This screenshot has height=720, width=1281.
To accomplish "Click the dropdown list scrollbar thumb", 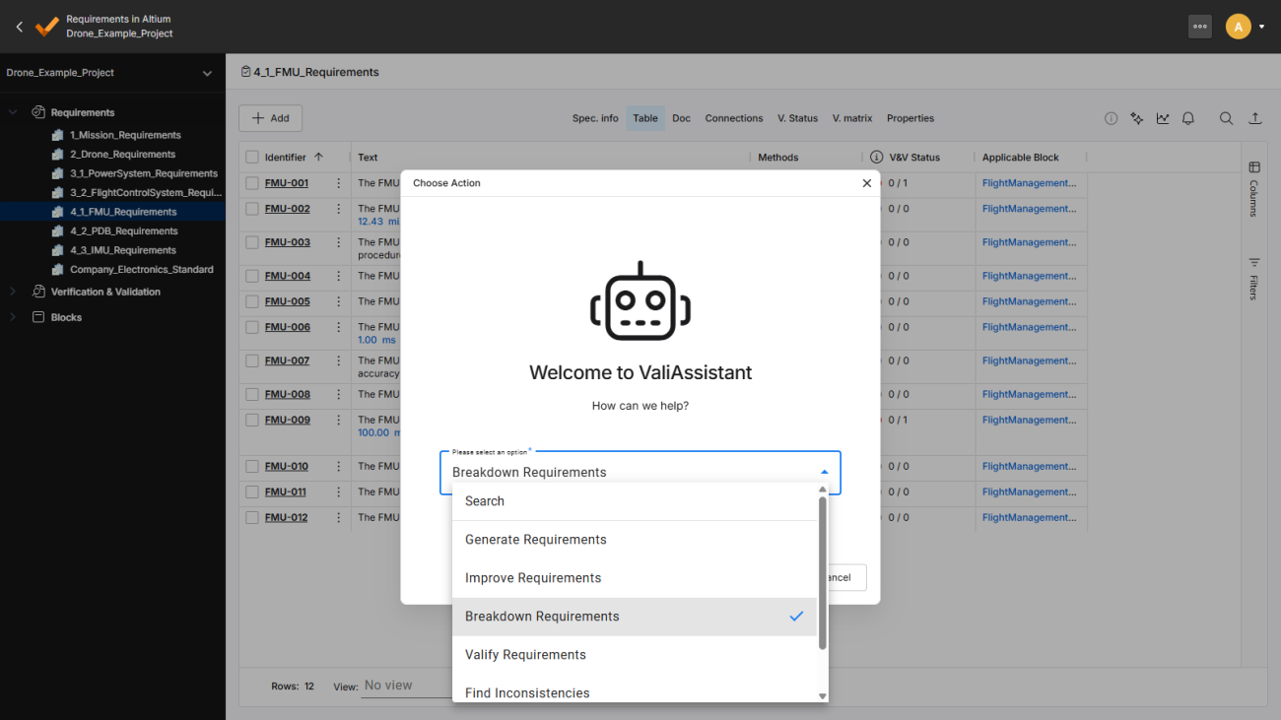I will coord(823,573).
